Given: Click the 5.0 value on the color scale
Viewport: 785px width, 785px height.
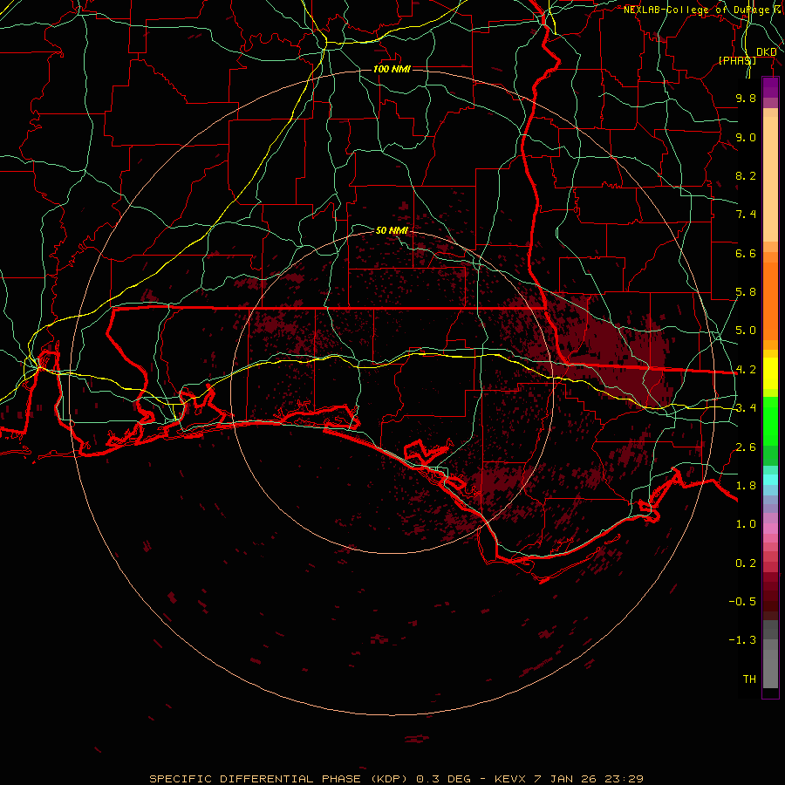Looking at the screenshot, I should pyautogui.click(x=746, y=331).
